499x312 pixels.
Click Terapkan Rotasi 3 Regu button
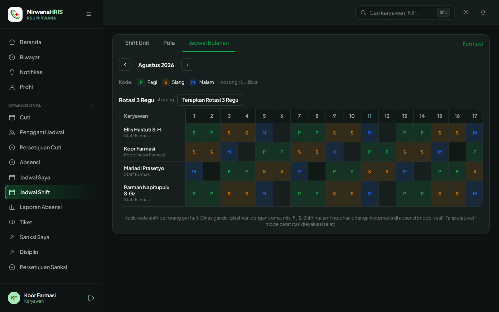click(210, 100)
